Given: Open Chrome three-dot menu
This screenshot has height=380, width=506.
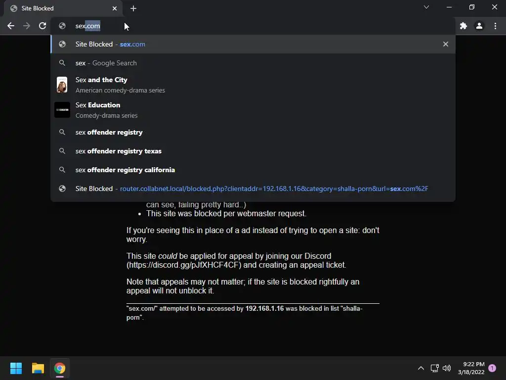Looking at the screenshot, I should click(495, 26).
